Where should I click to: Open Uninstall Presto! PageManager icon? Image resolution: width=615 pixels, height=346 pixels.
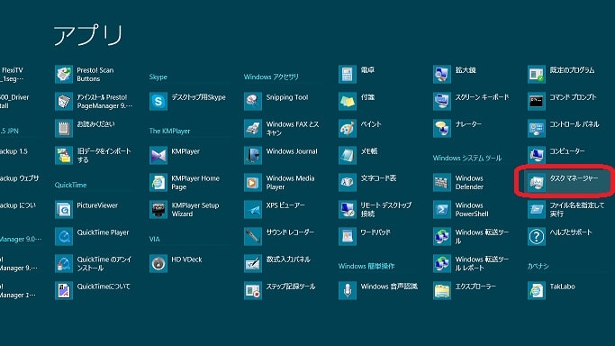pos(64,101)
